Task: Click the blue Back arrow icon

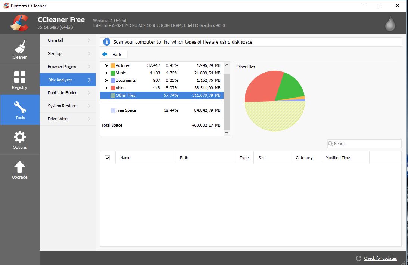Action: pyautogui.click(x=105, y=54)
